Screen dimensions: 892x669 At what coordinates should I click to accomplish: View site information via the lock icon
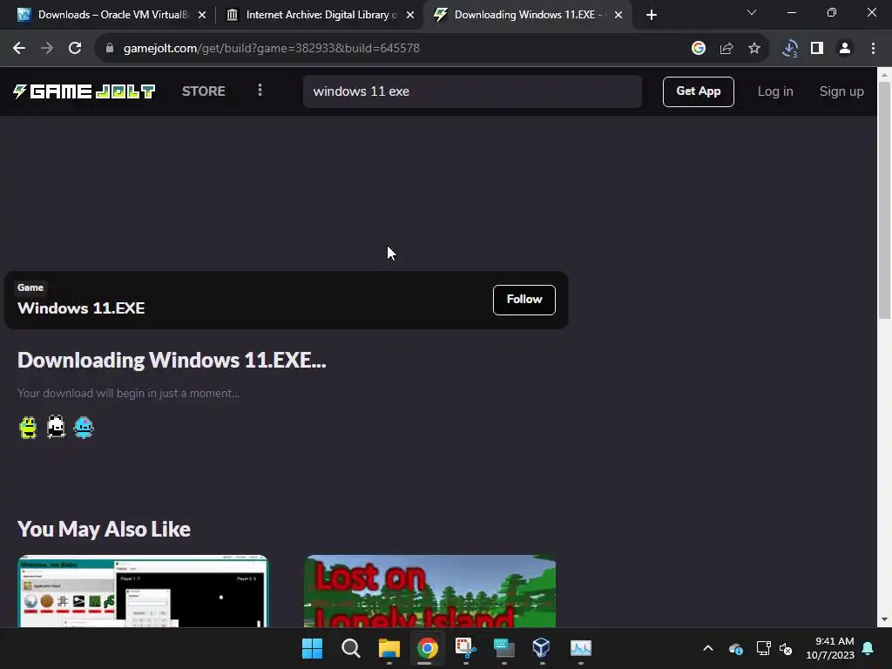[x=110, y=49]
